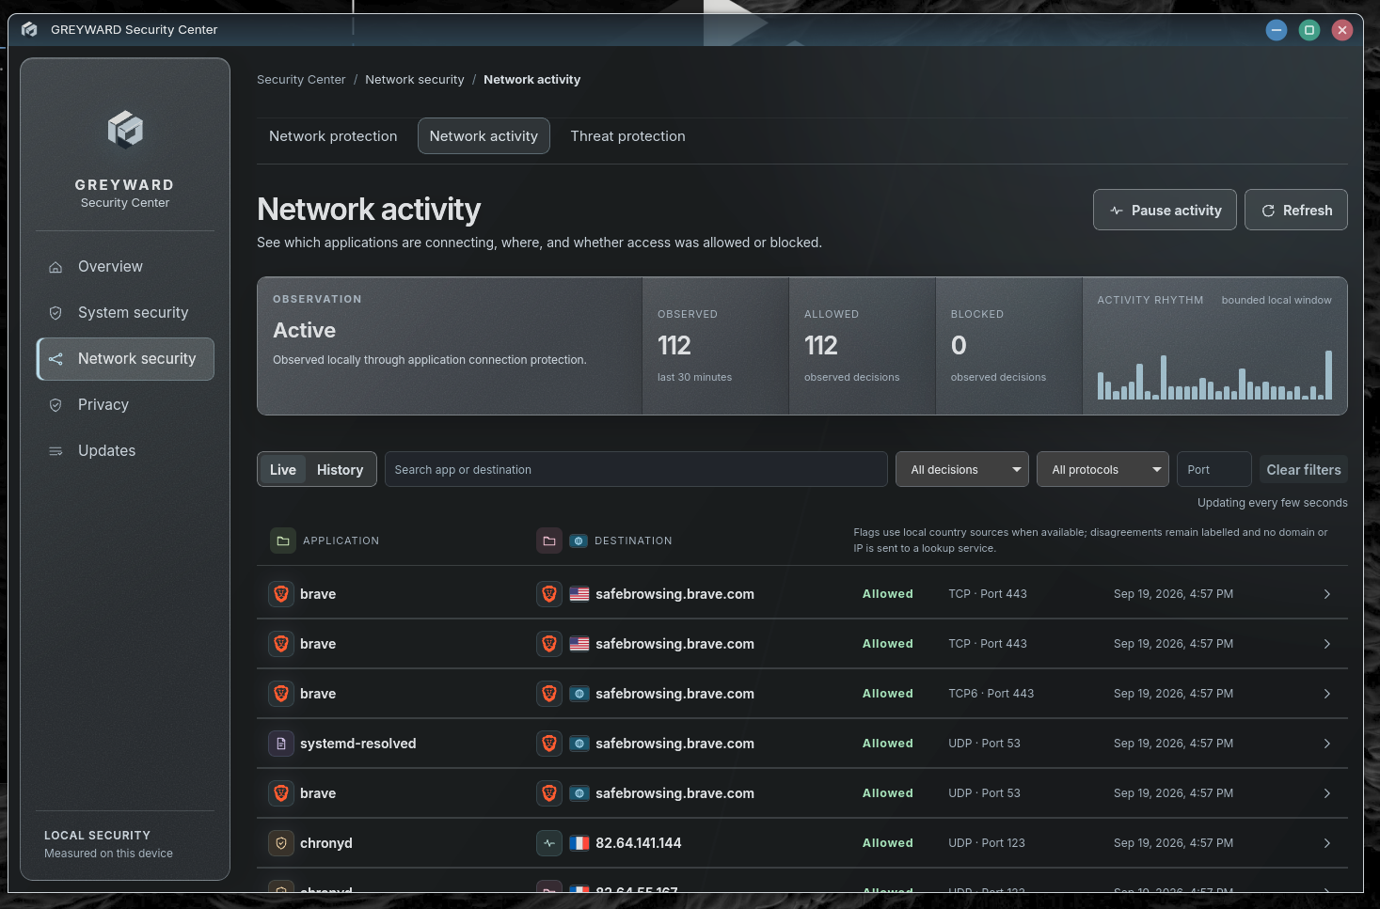Click the globe icon in TCP6 row

click(x=579, y=694)
